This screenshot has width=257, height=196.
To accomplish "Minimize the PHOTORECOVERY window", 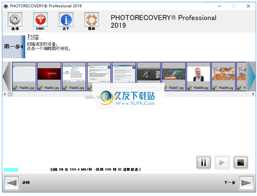I will tap(219, 6).
